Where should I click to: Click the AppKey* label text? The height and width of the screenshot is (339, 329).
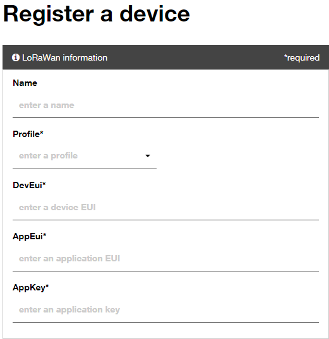pos(31,287)
